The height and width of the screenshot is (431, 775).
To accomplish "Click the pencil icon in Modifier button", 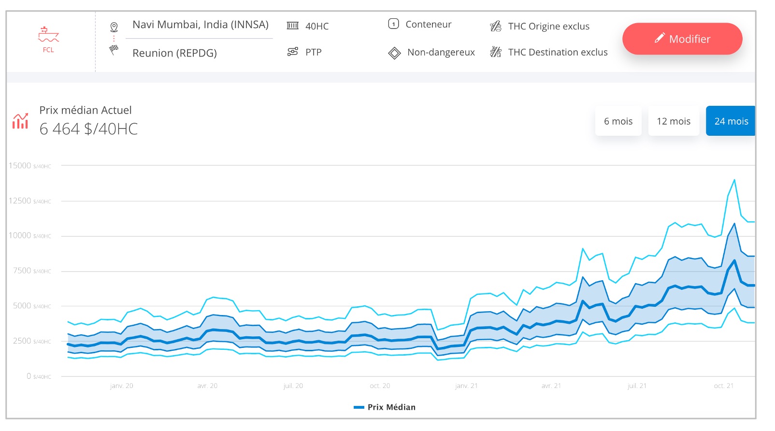I will 660,38.
